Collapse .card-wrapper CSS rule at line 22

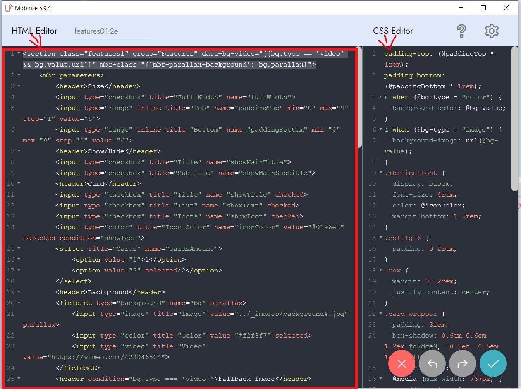[380, 314]
